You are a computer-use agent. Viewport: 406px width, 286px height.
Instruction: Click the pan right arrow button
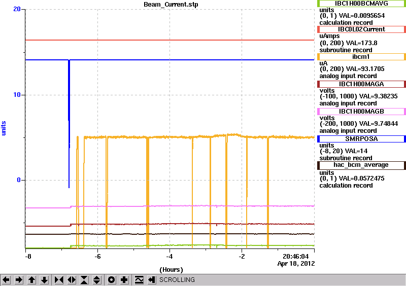click(19, 280)
